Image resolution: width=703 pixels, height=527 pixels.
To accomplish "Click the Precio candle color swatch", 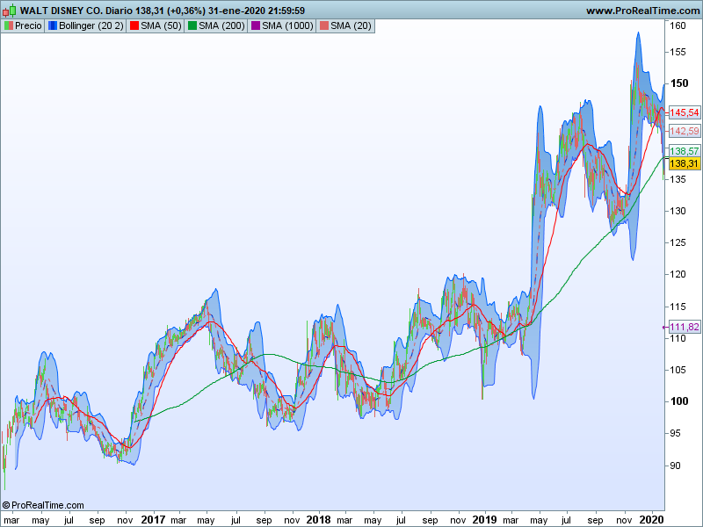I will coord(9,26).
